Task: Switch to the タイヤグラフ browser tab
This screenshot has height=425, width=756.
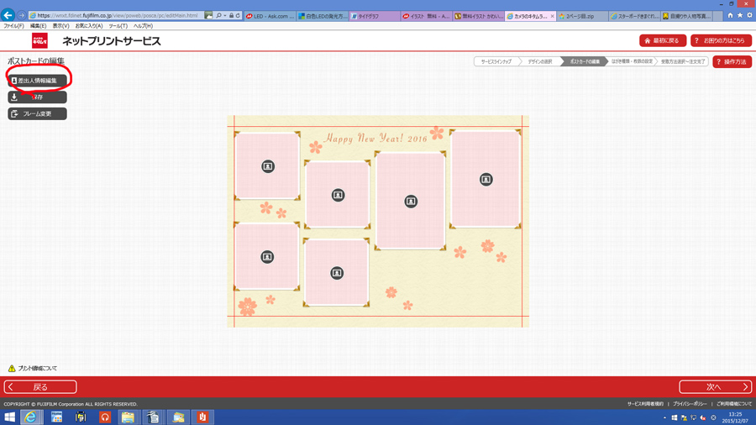Action: [x=374, y=16]
